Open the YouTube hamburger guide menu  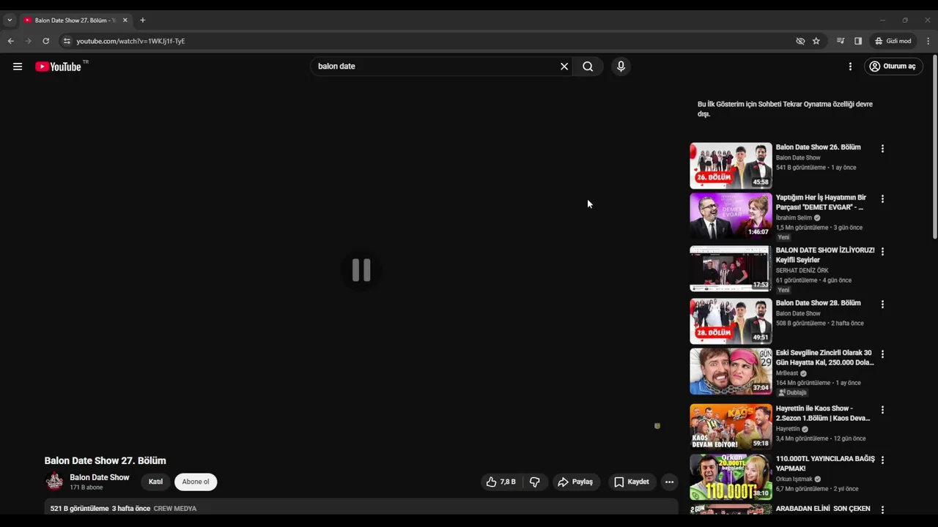click(x=18, y=67)
